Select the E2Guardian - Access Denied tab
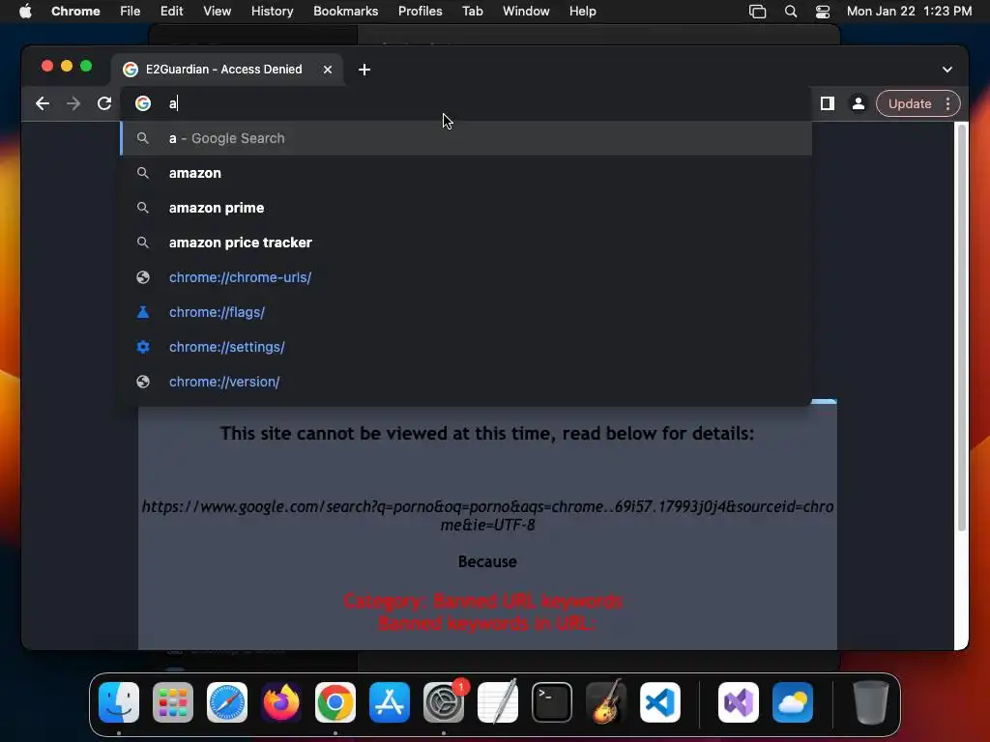This screenshot has width=990, height=742. point(227,70)
